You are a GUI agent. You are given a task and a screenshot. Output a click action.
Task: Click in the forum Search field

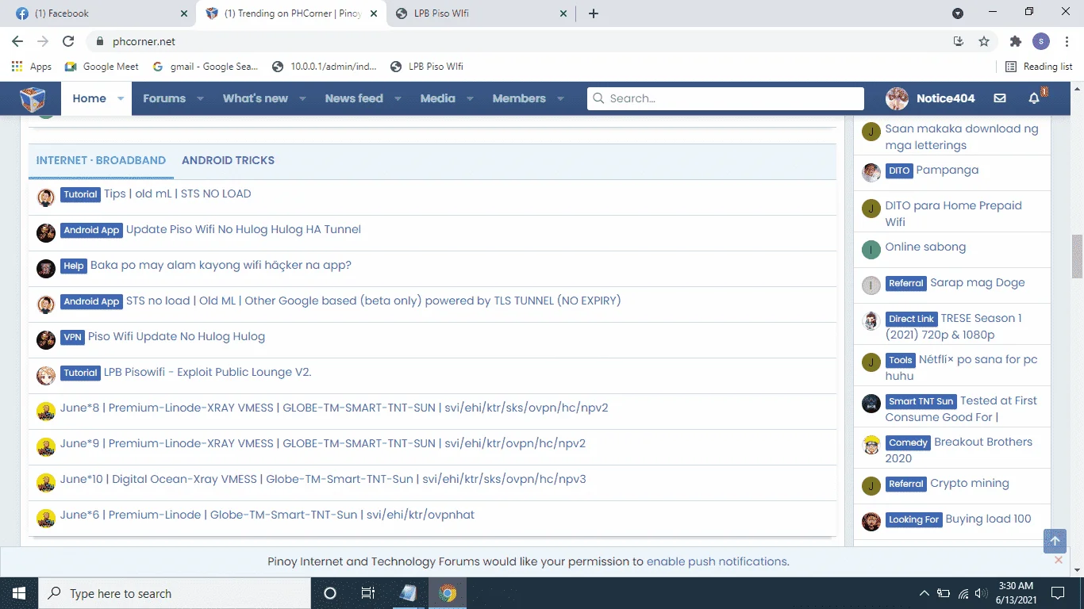[725, 98]
